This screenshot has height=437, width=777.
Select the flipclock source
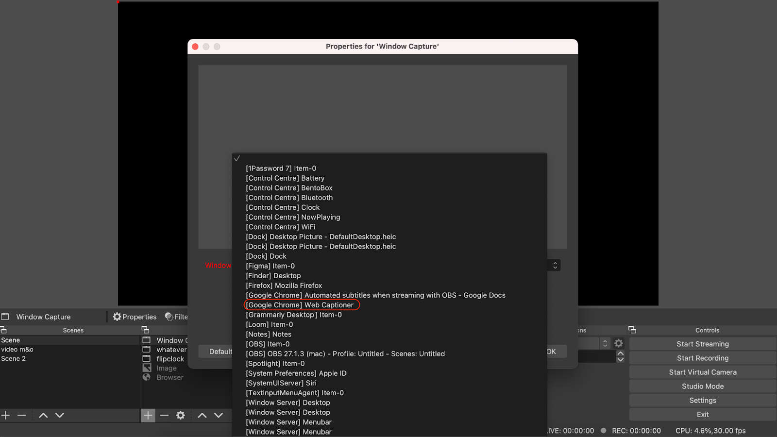[170, 359]
